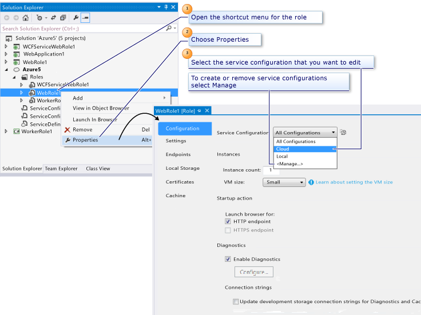Click the wrench icon beside Properties menu entry
The width and height of the screenshot is (421, 315).
67,140
